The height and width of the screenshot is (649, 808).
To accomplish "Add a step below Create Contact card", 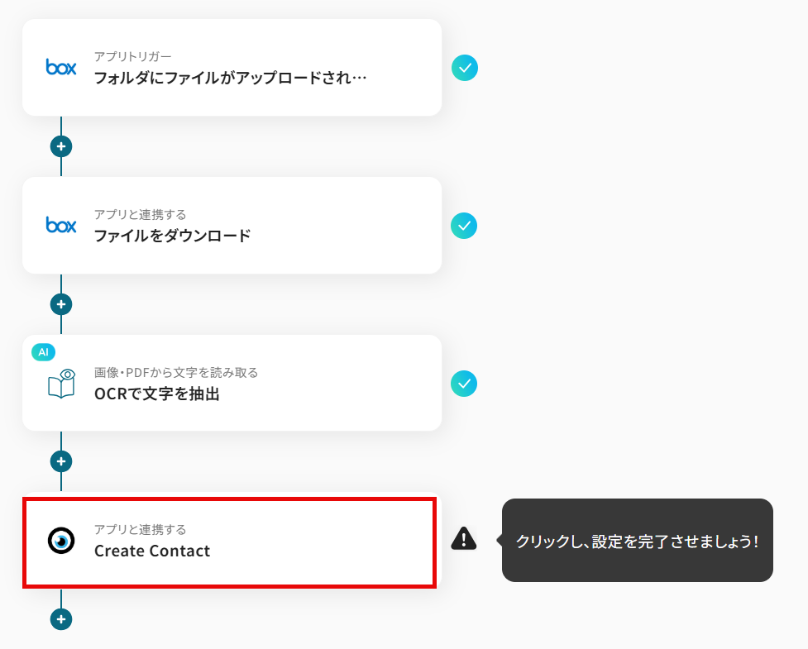I will 61,619.
